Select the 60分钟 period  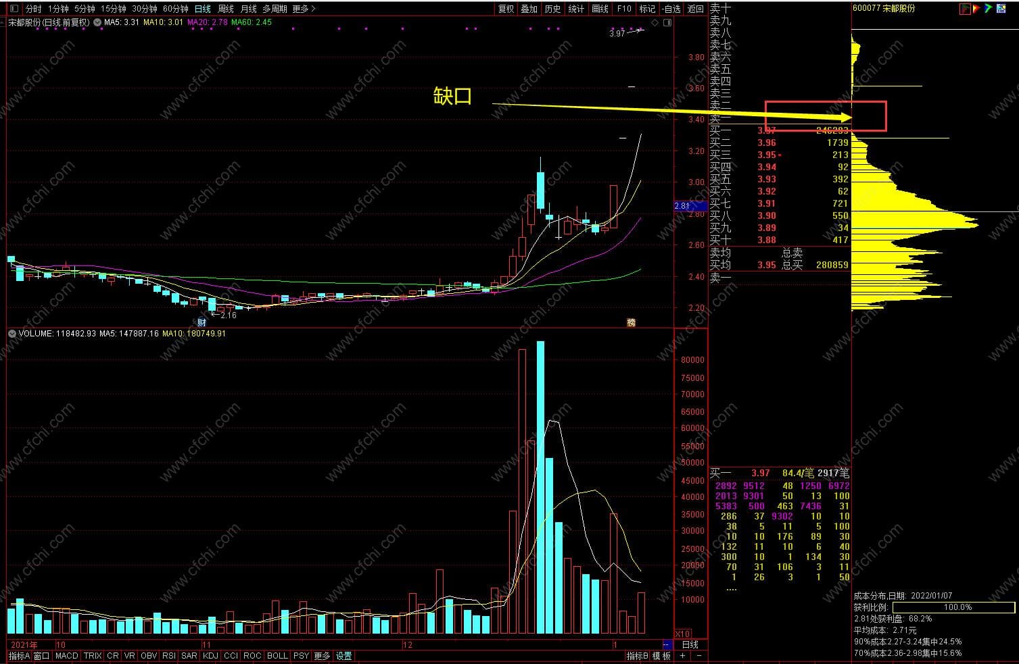(175, 9)
